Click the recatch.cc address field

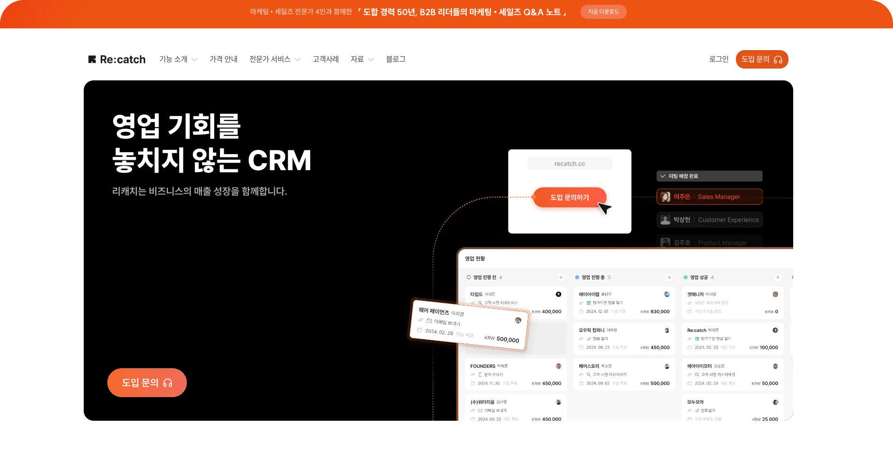click(x=569, y=164)
